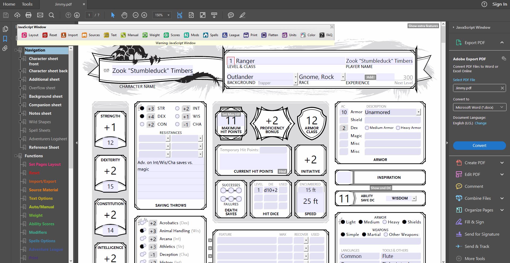Select the arrow selection tool

coord(113,15)
